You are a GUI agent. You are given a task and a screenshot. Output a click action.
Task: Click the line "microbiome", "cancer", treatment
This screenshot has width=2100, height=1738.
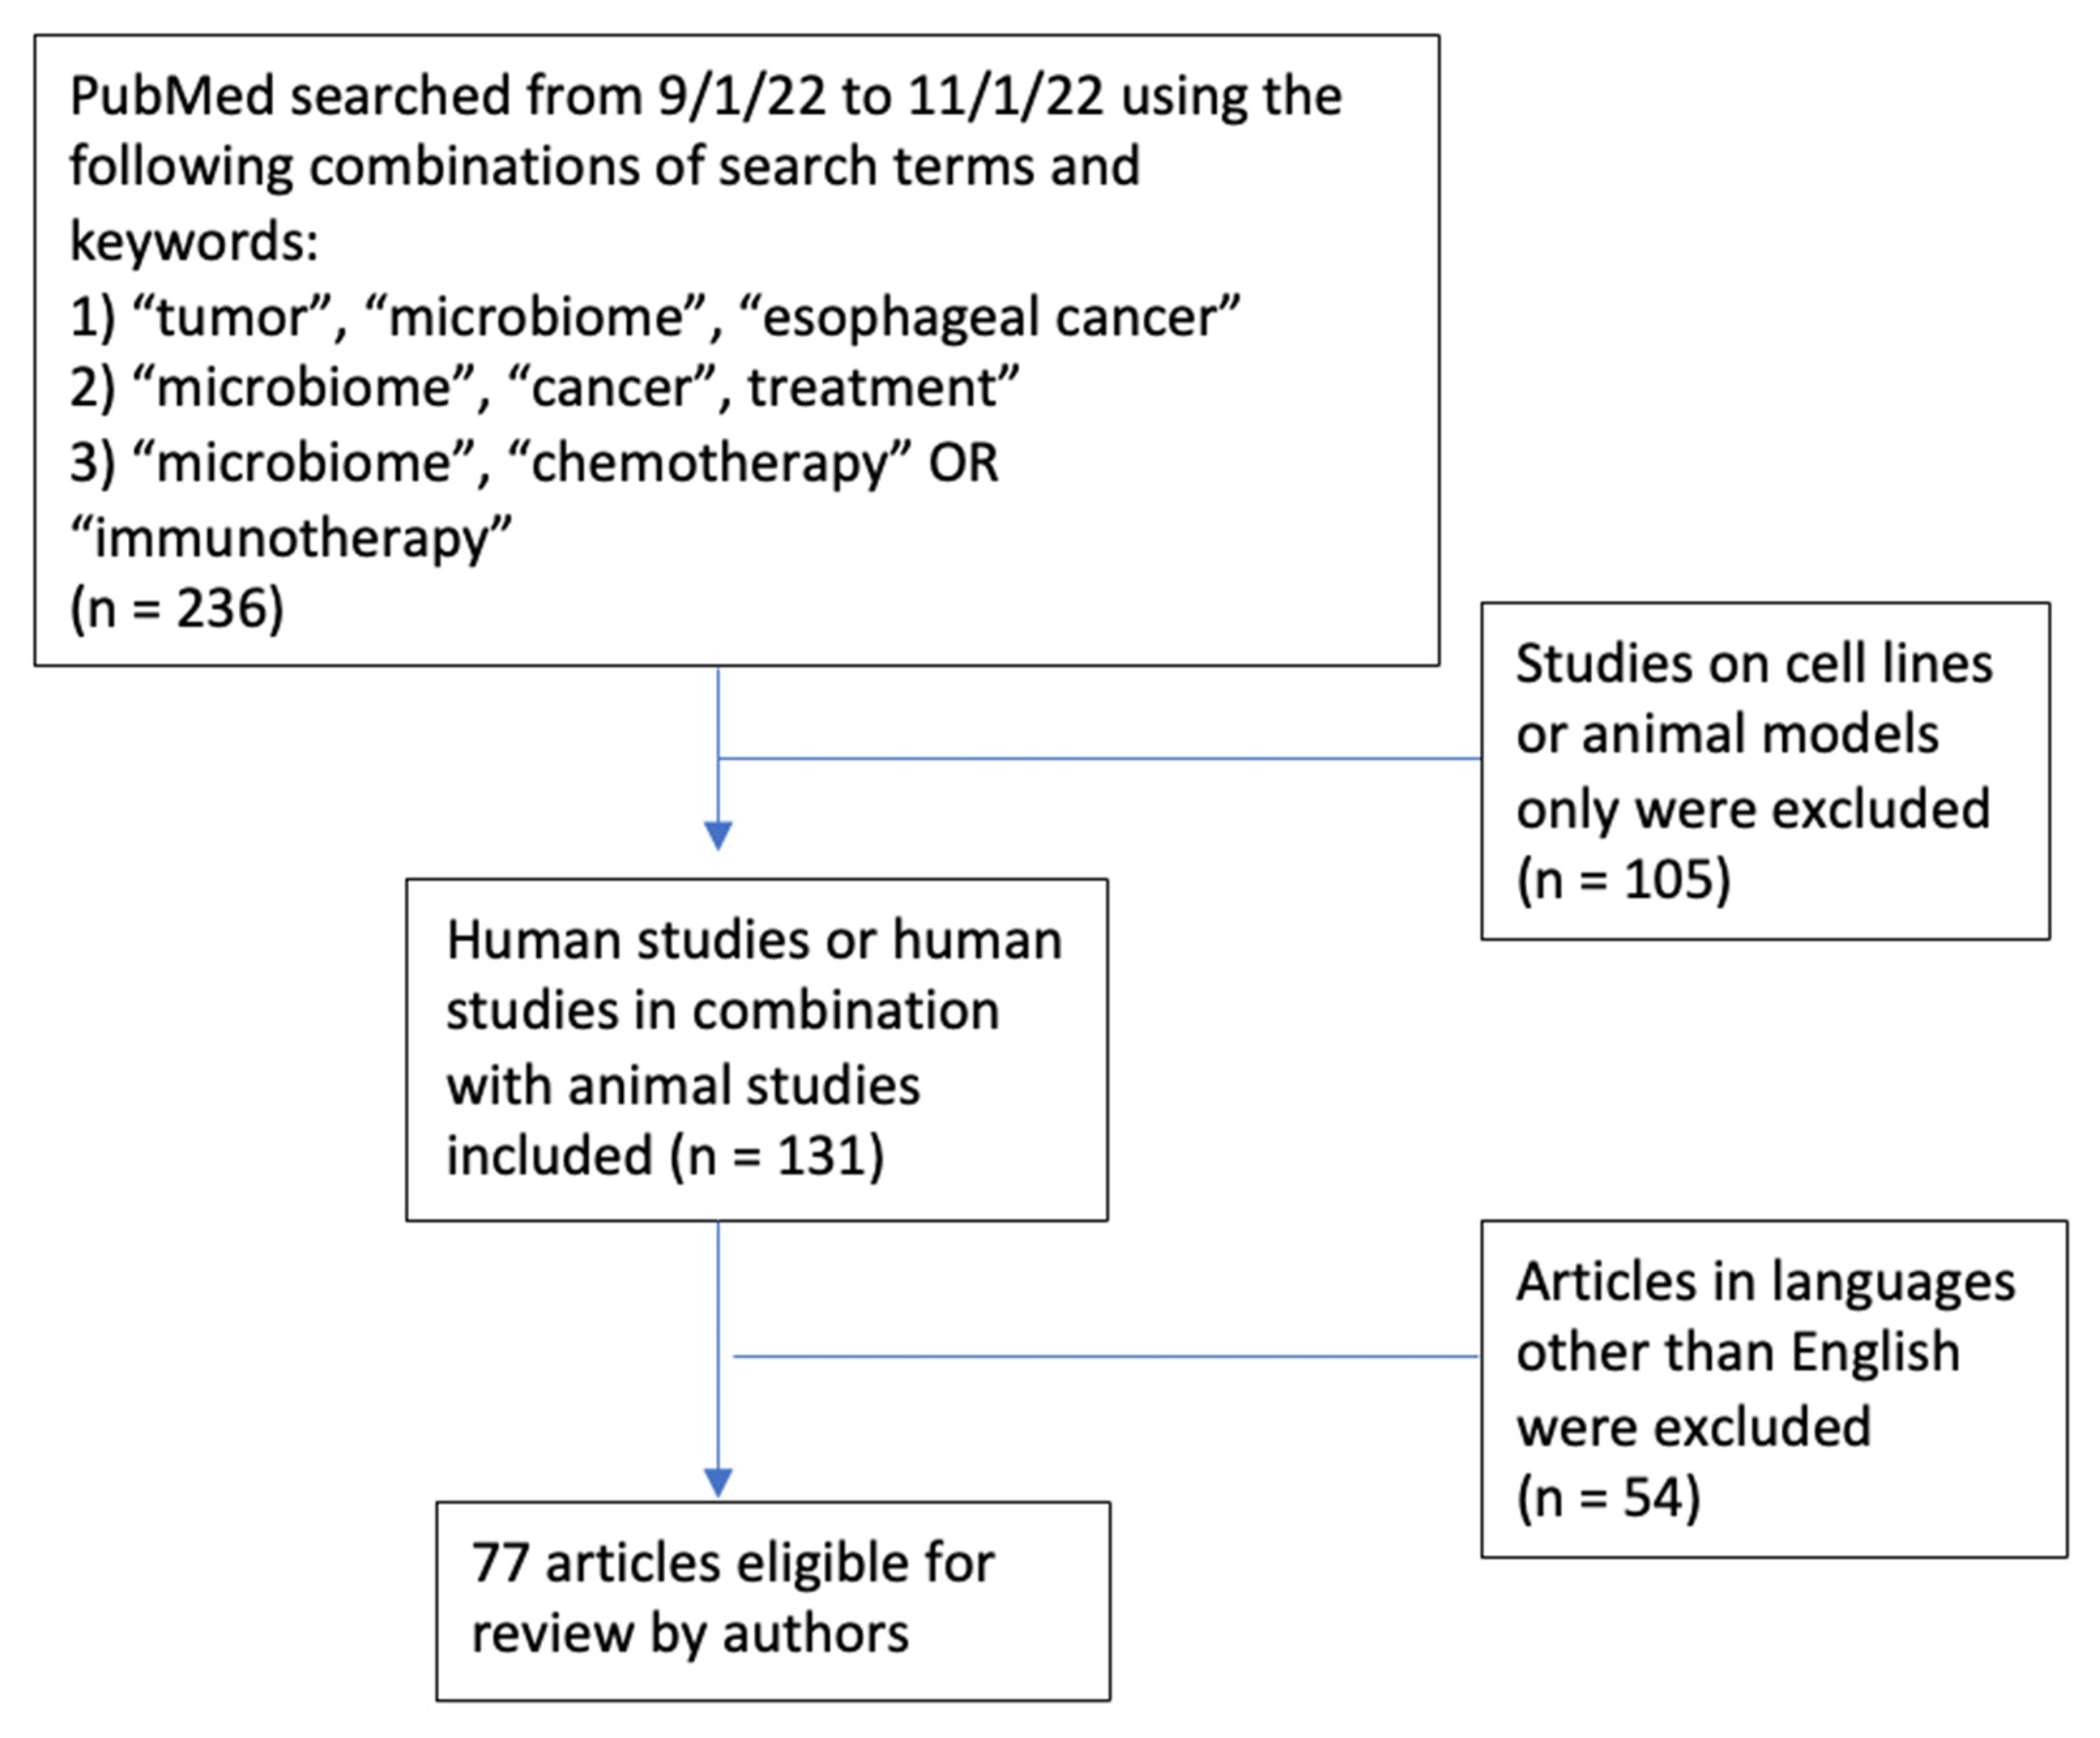point(544,388)
